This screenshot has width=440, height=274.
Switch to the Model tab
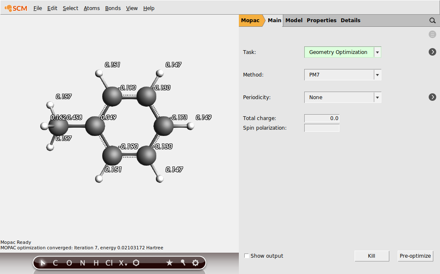pyautogui.click(x=294, y=20)
